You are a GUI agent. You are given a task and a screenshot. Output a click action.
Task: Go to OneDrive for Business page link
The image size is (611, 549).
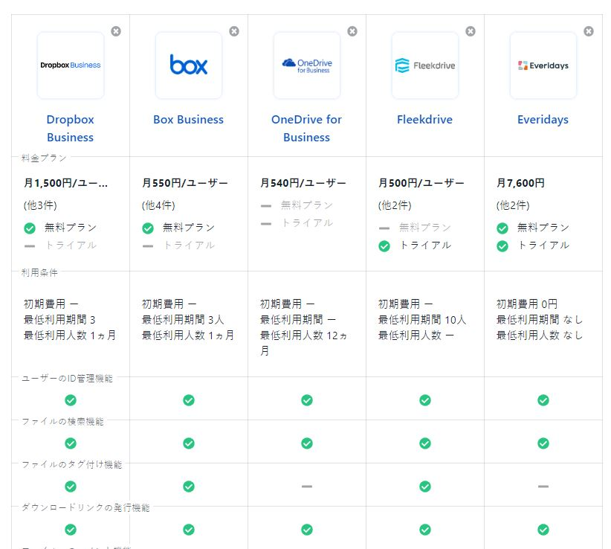pyautogui.click(x=307, y=128)
